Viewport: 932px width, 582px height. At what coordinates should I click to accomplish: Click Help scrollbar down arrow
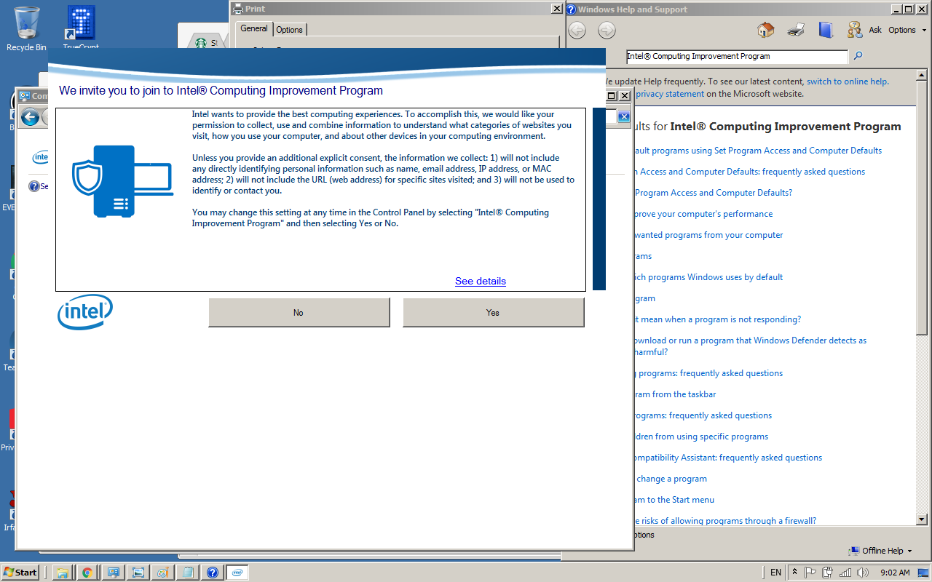click(x=921, y=519)
